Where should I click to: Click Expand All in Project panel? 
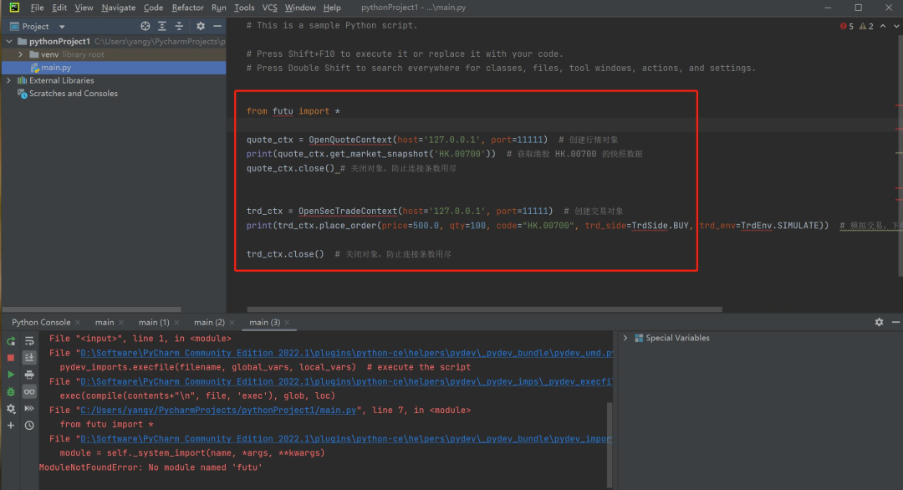pyautogui.click(x=162, y=26)
